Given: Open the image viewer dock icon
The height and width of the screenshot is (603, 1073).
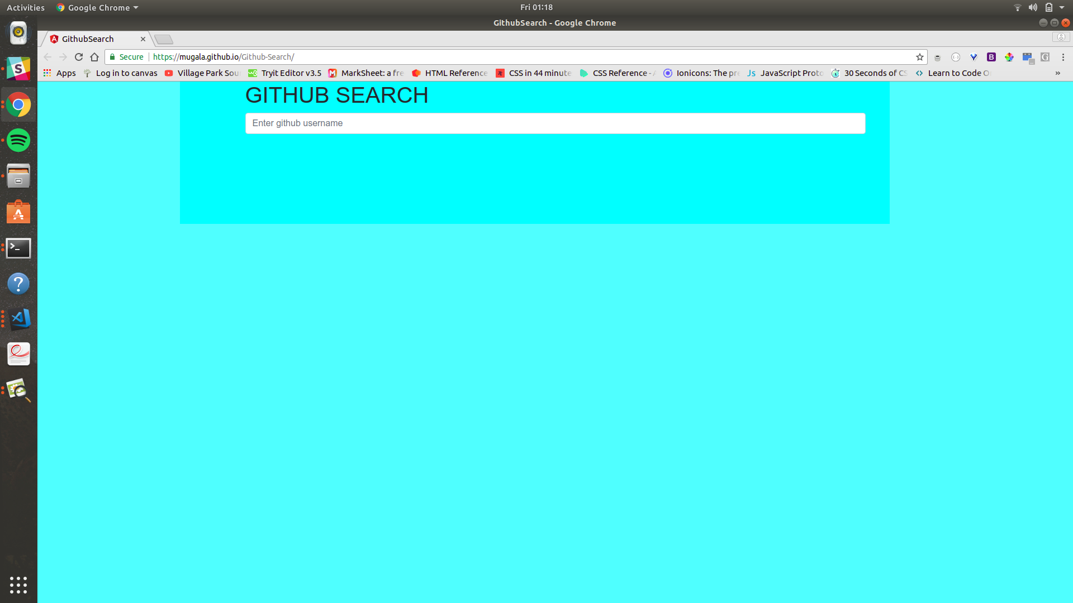Looking at the screenshot, I should point(18,390).
